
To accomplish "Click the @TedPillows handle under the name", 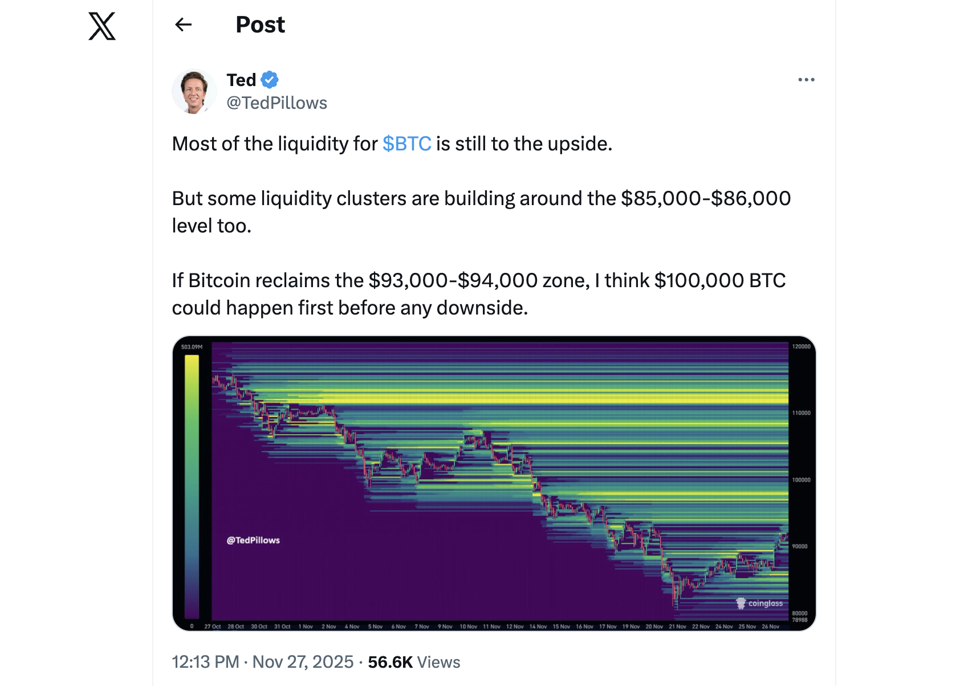I will (x=276, y=103).
